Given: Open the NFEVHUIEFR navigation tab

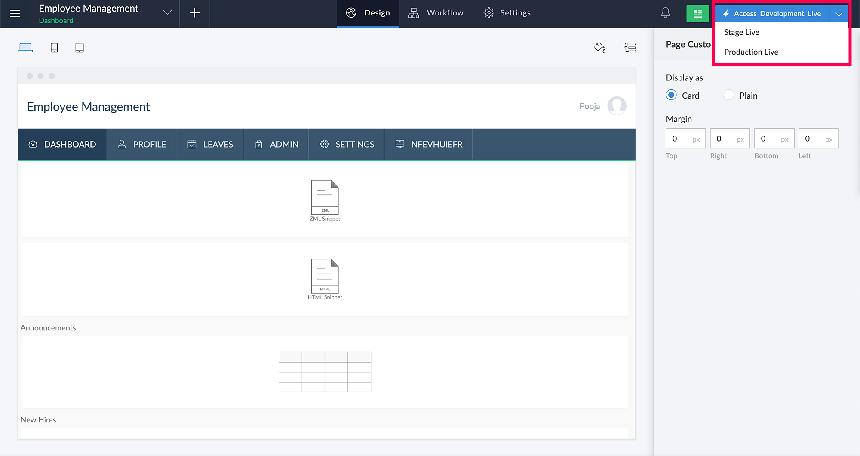Looking at the screenshot, I should tap(429, 145).
